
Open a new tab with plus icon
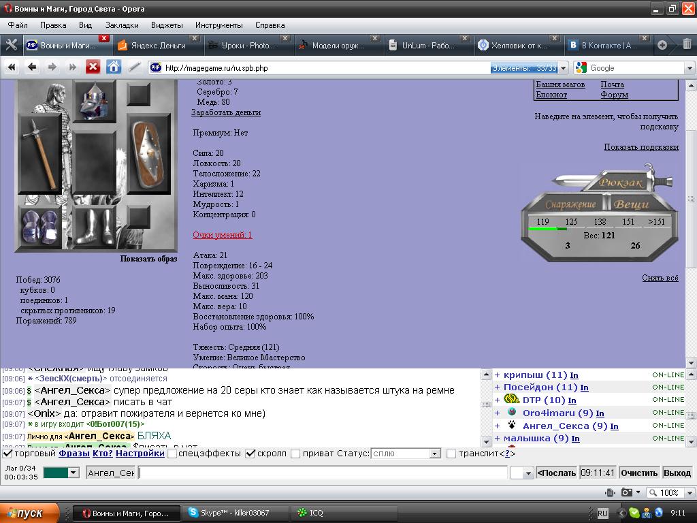click(662, 45)
